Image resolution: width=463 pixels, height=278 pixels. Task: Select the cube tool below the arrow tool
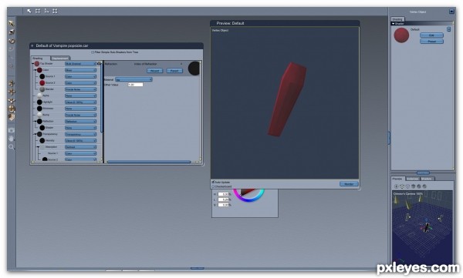click(x=12, y=32)
